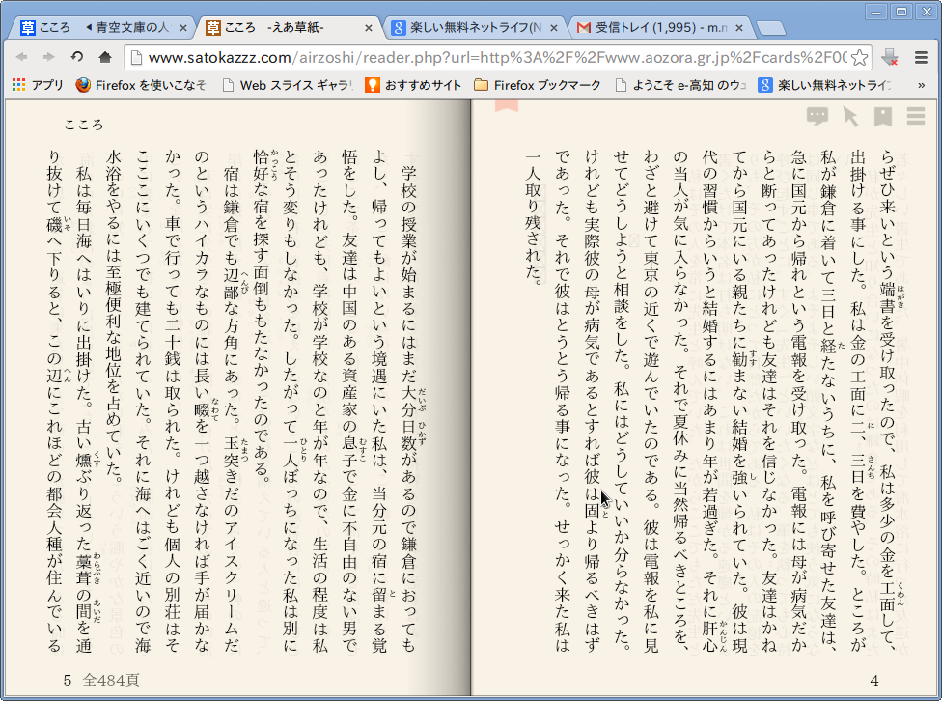This screenshot has height=701, width=942.
Task: Click the 全484頁 total pages label
Action: pyautogui.click(x=111, y=680)
